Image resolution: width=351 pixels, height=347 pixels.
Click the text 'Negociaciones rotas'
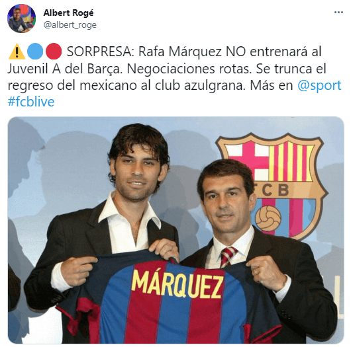tap(189, 69)
